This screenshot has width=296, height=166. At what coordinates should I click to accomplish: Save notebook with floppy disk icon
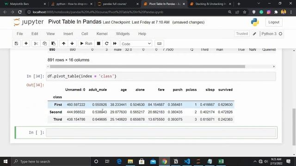pyautogui.click(x=17, y=43)
